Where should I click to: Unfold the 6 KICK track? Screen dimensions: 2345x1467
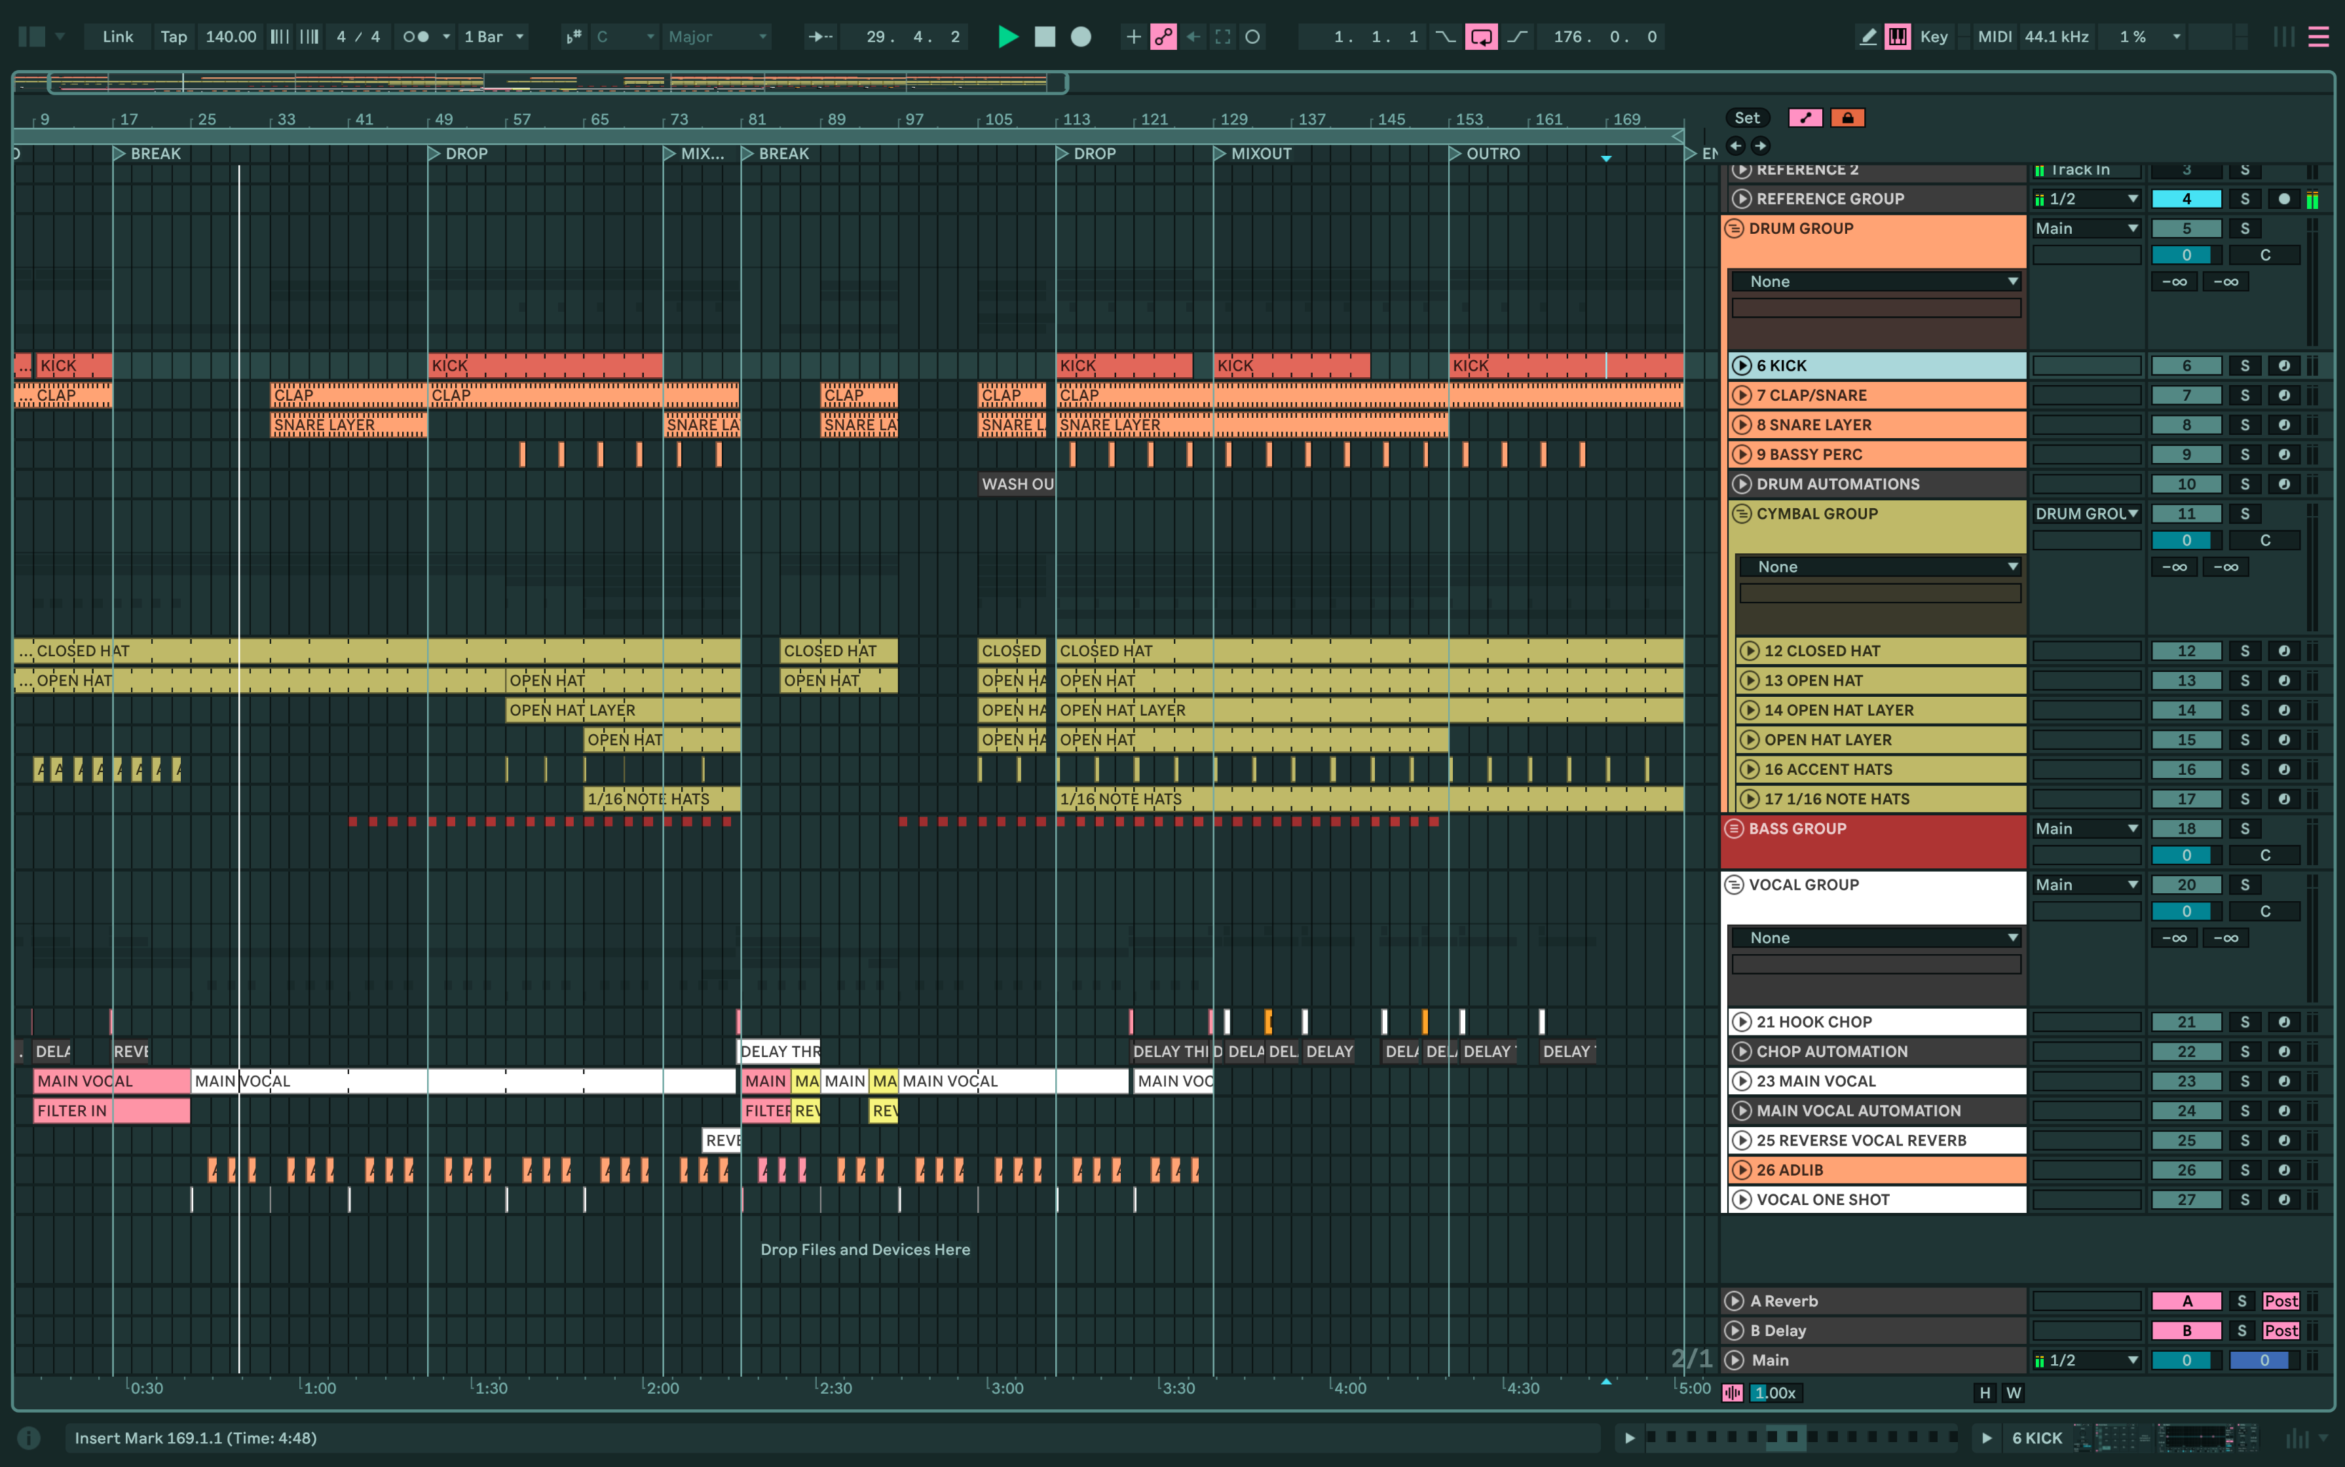1742,366
